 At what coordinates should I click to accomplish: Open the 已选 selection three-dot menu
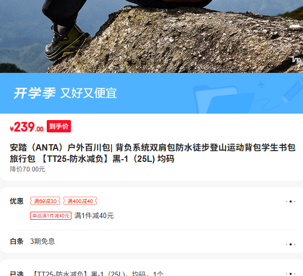tap(291, 273)
